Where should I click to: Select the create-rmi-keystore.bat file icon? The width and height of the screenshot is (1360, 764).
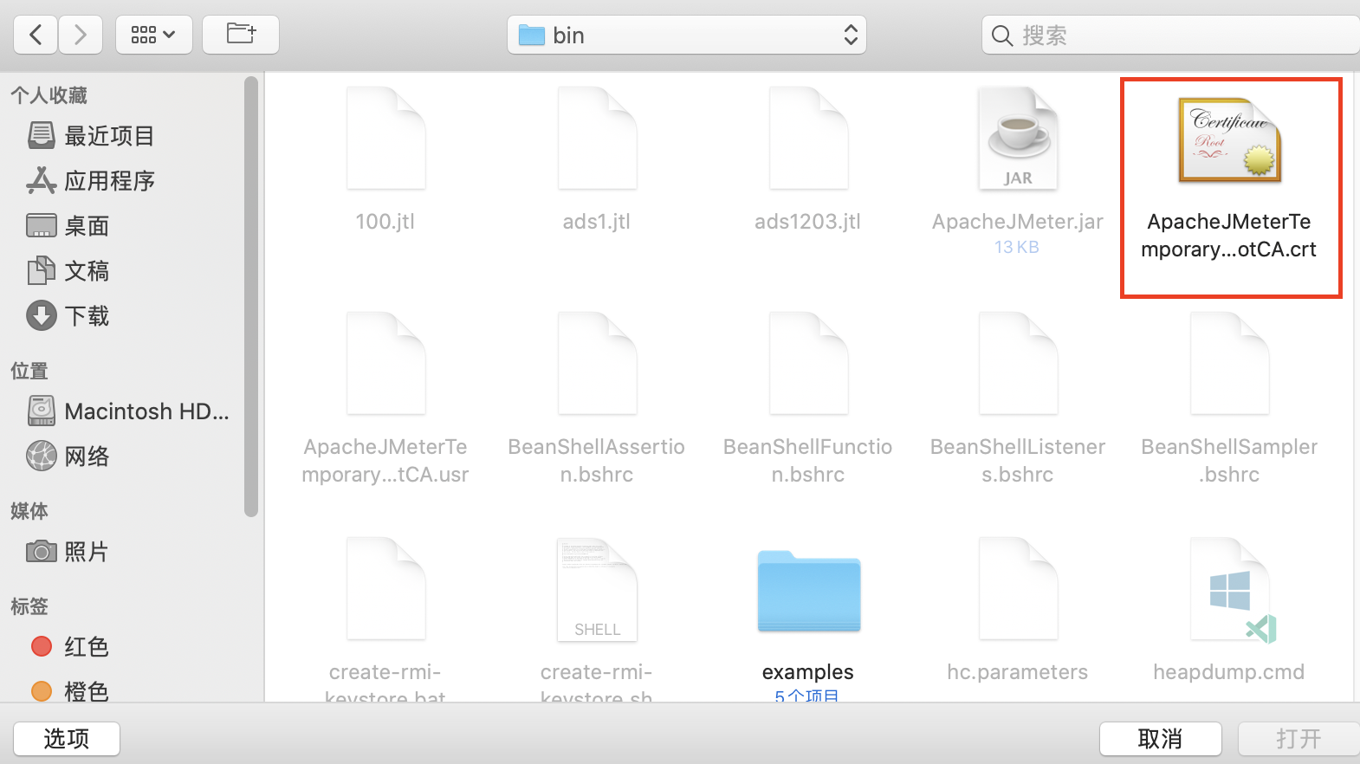(386, 589)
